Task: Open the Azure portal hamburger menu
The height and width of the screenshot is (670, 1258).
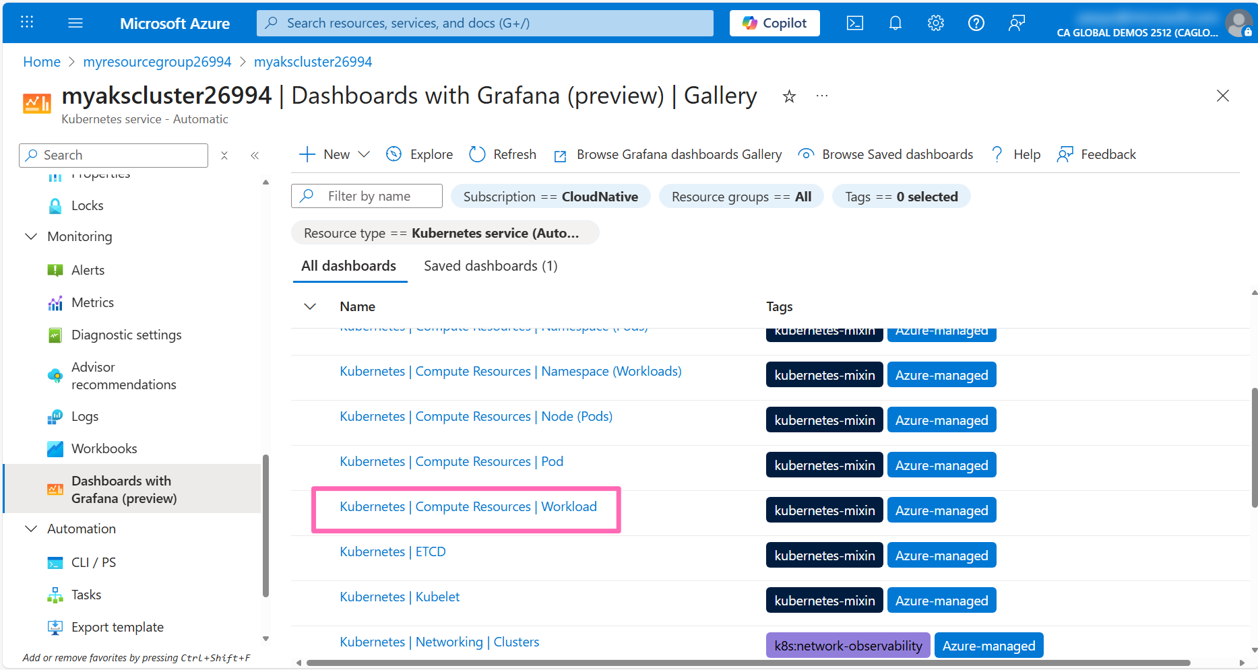Action: [75, 23]
